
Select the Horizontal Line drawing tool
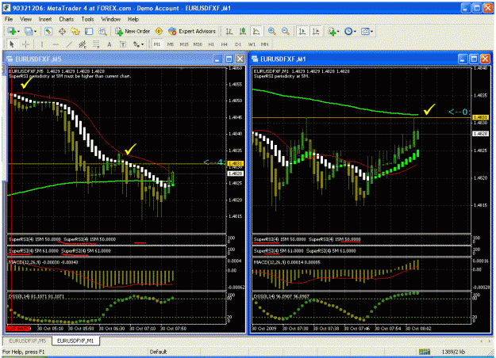coord(56,44)
